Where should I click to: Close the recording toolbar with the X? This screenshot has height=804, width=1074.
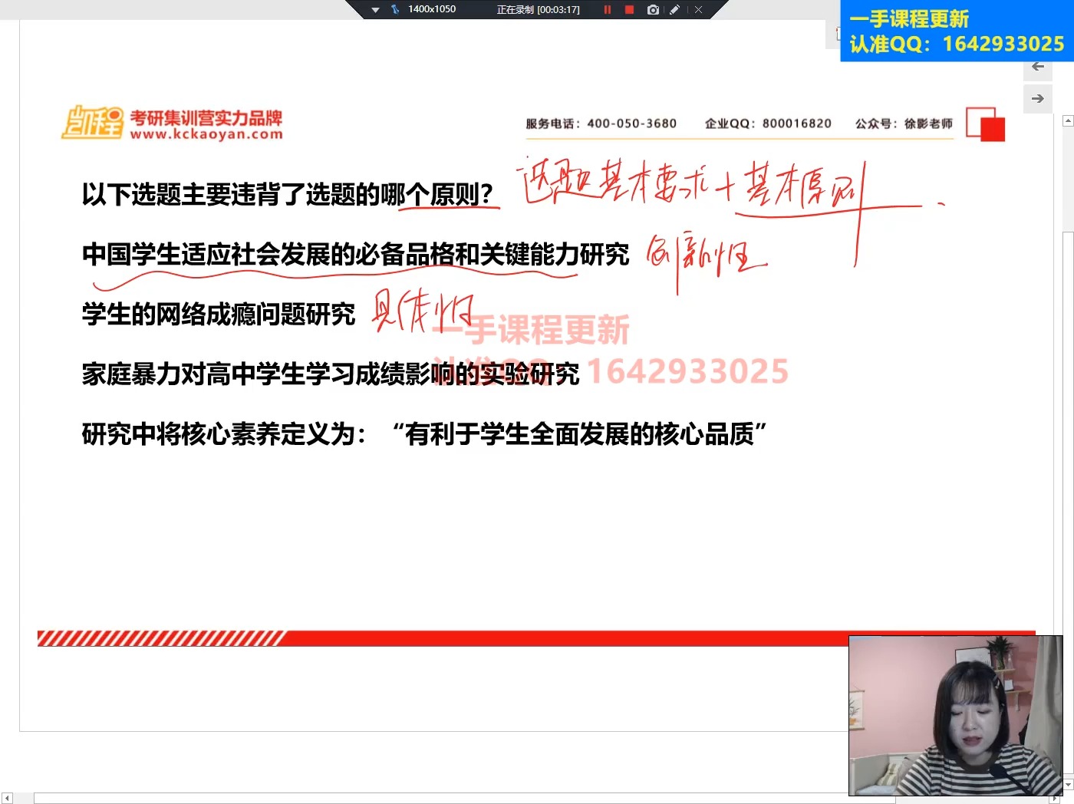point(698,10)
